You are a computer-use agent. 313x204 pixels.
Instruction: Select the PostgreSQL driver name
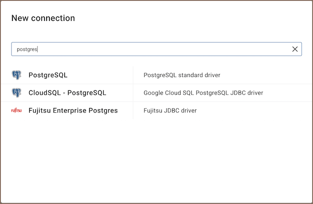point(48,75)
